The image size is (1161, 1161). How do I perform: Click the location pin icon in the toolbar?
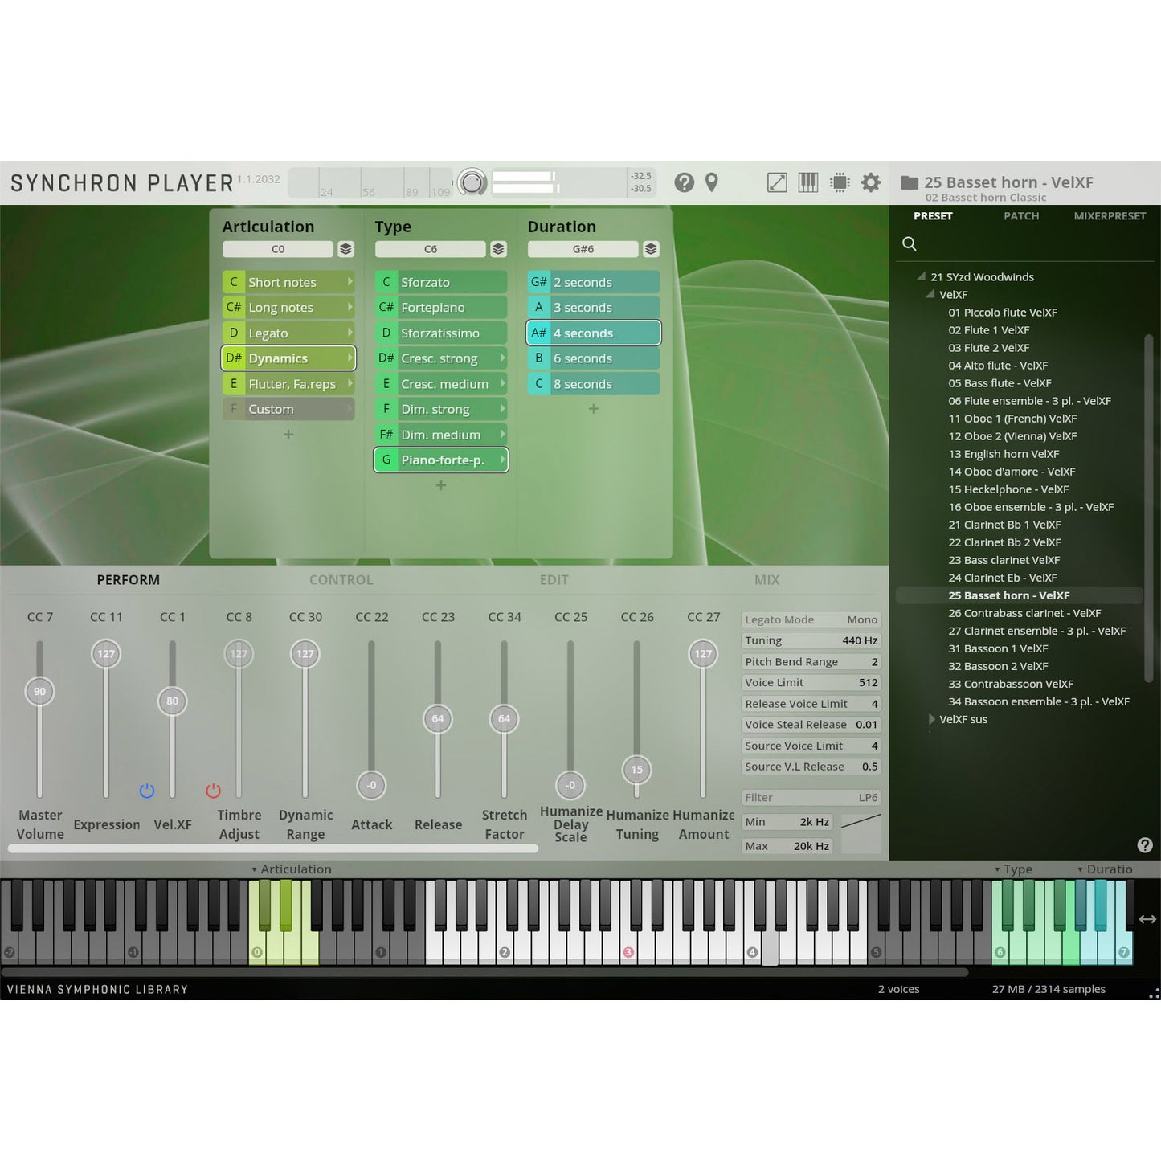point(712,183)
